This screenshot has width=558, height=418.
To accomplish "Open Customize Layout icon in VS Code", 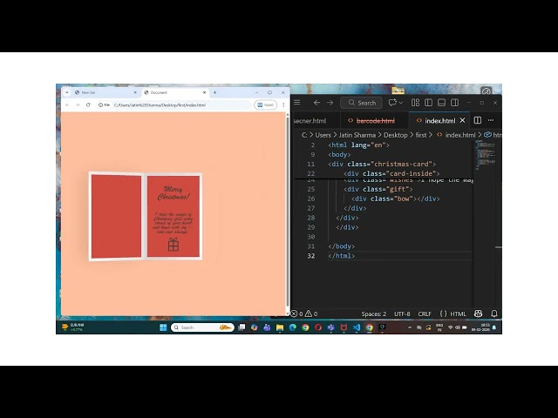I will (415, 103).
